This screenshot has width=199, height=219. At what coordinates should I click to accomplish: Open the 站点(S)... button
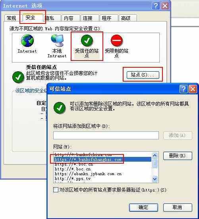pos(143,75)
